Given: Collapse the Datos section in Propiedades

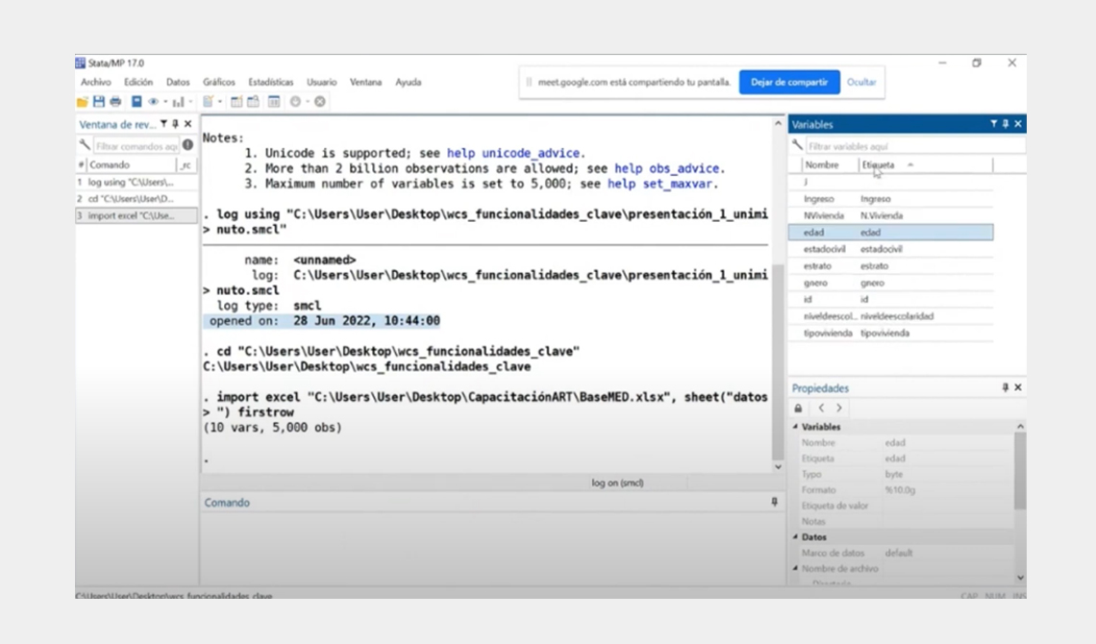Looking at the screenshot, I should [x=795, y=536].
